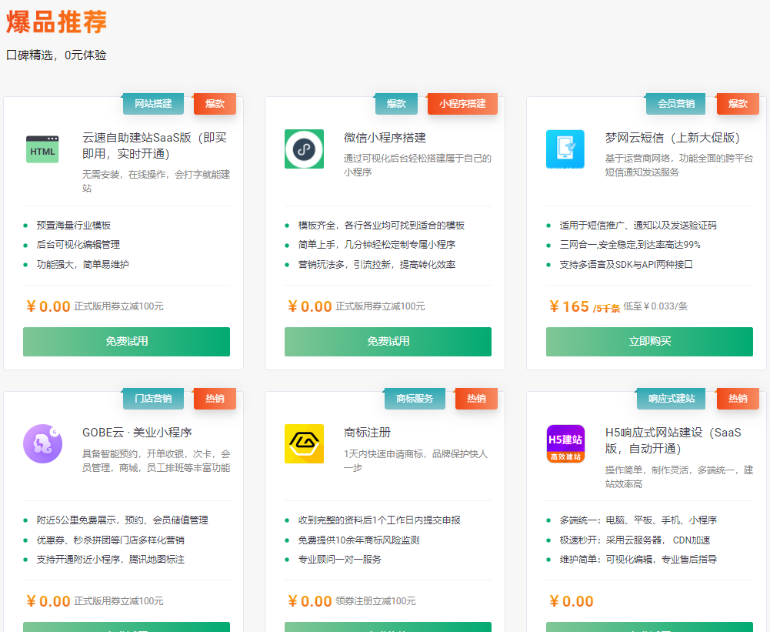Click 免费试用 under 云速自助建站
Screen dimensions: 770x632
[x=126, y=342]
